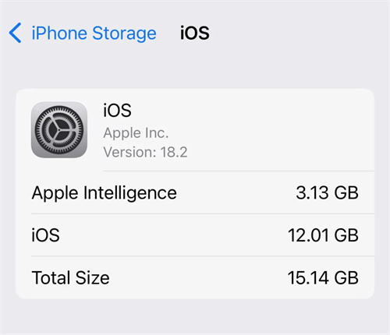Image resolution: width=390 pixels, height=335 pixels.
Task: Select the iOS page title
Action: [195, 33]
